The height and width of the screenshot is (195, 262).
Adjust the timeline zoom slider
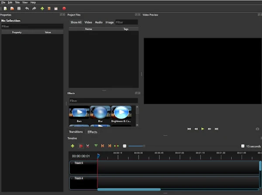tap(144, 146)
